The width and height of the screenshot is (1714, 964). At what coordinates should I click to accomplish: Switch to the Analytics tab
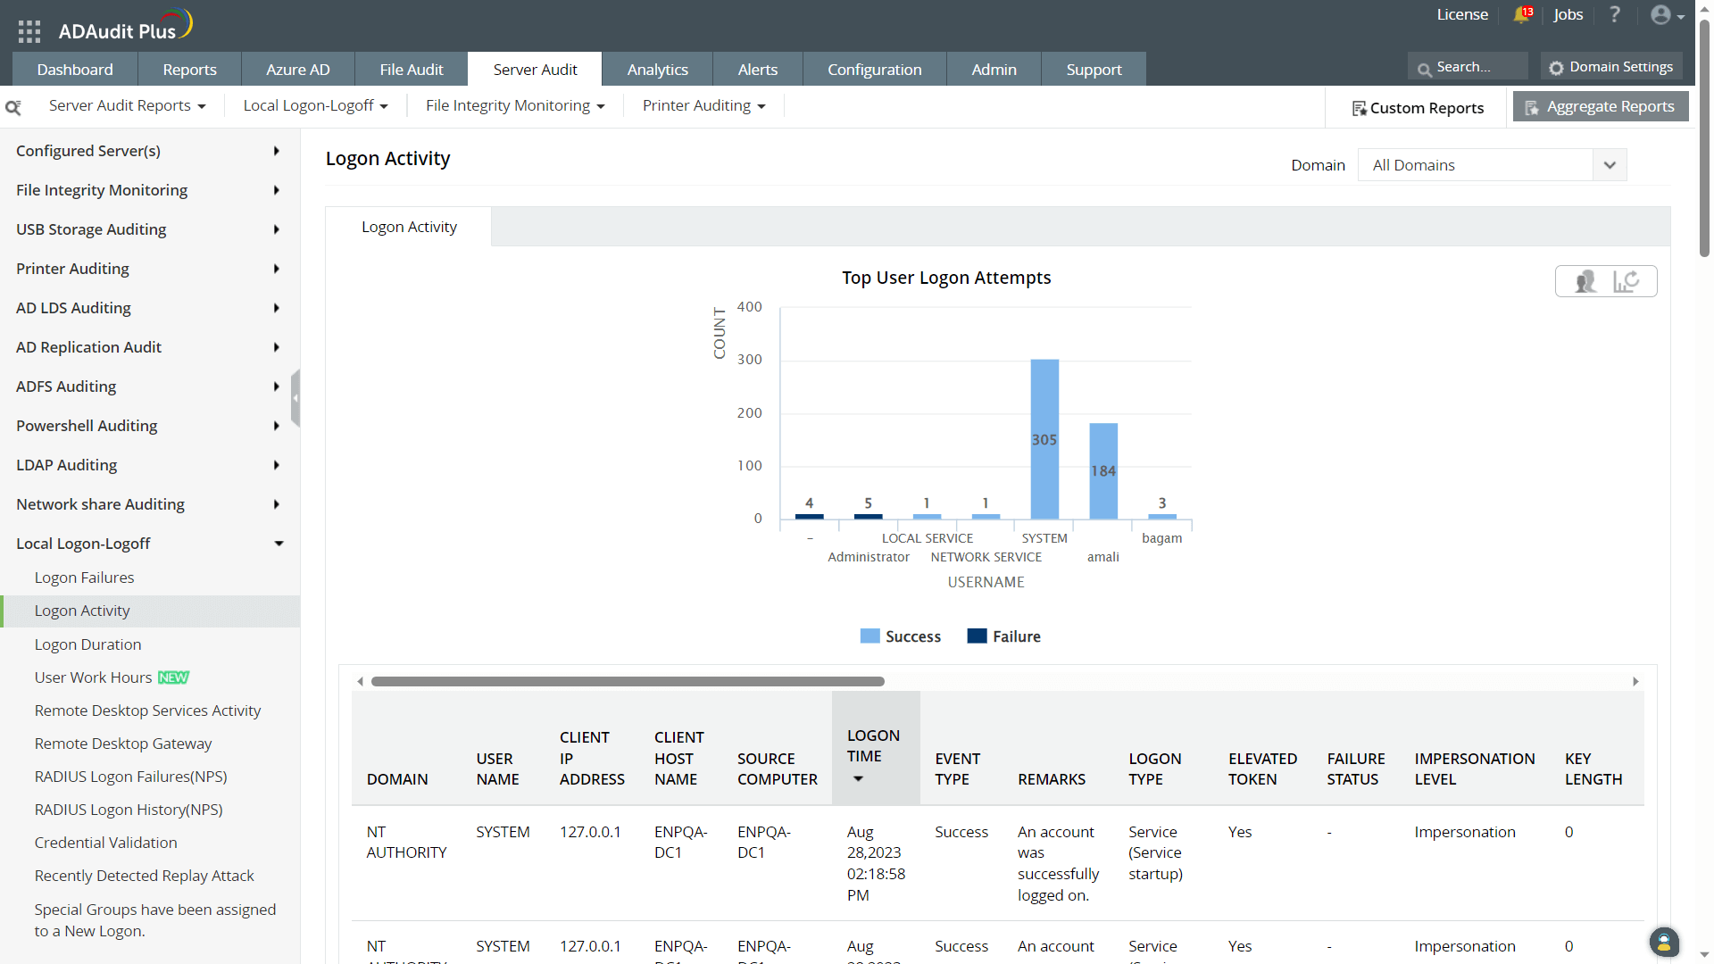coord(657,70)
